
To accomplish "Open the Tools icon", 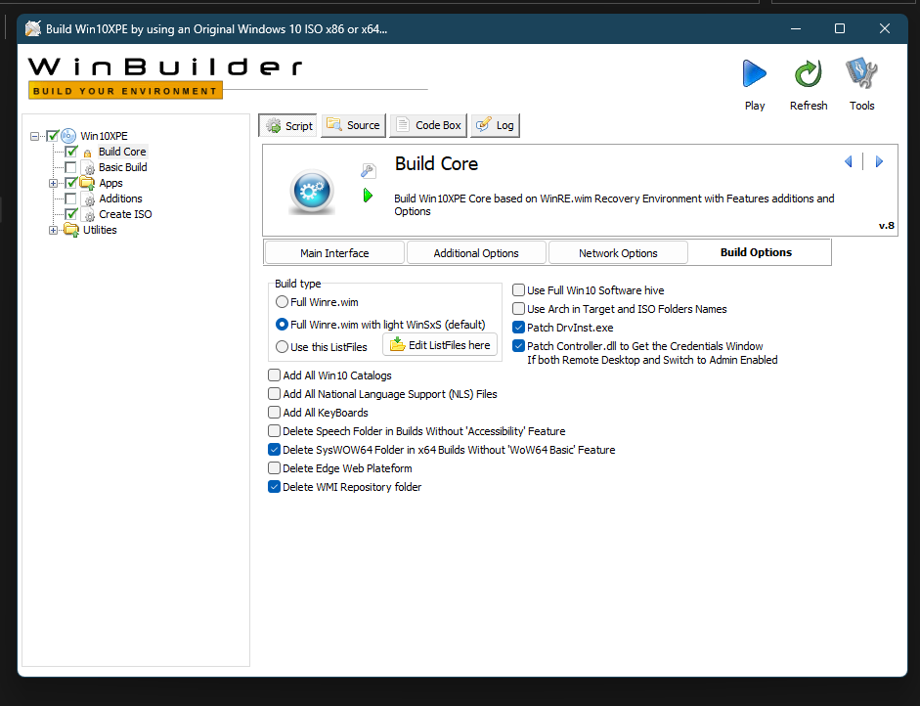I will [x=861, y=73].
